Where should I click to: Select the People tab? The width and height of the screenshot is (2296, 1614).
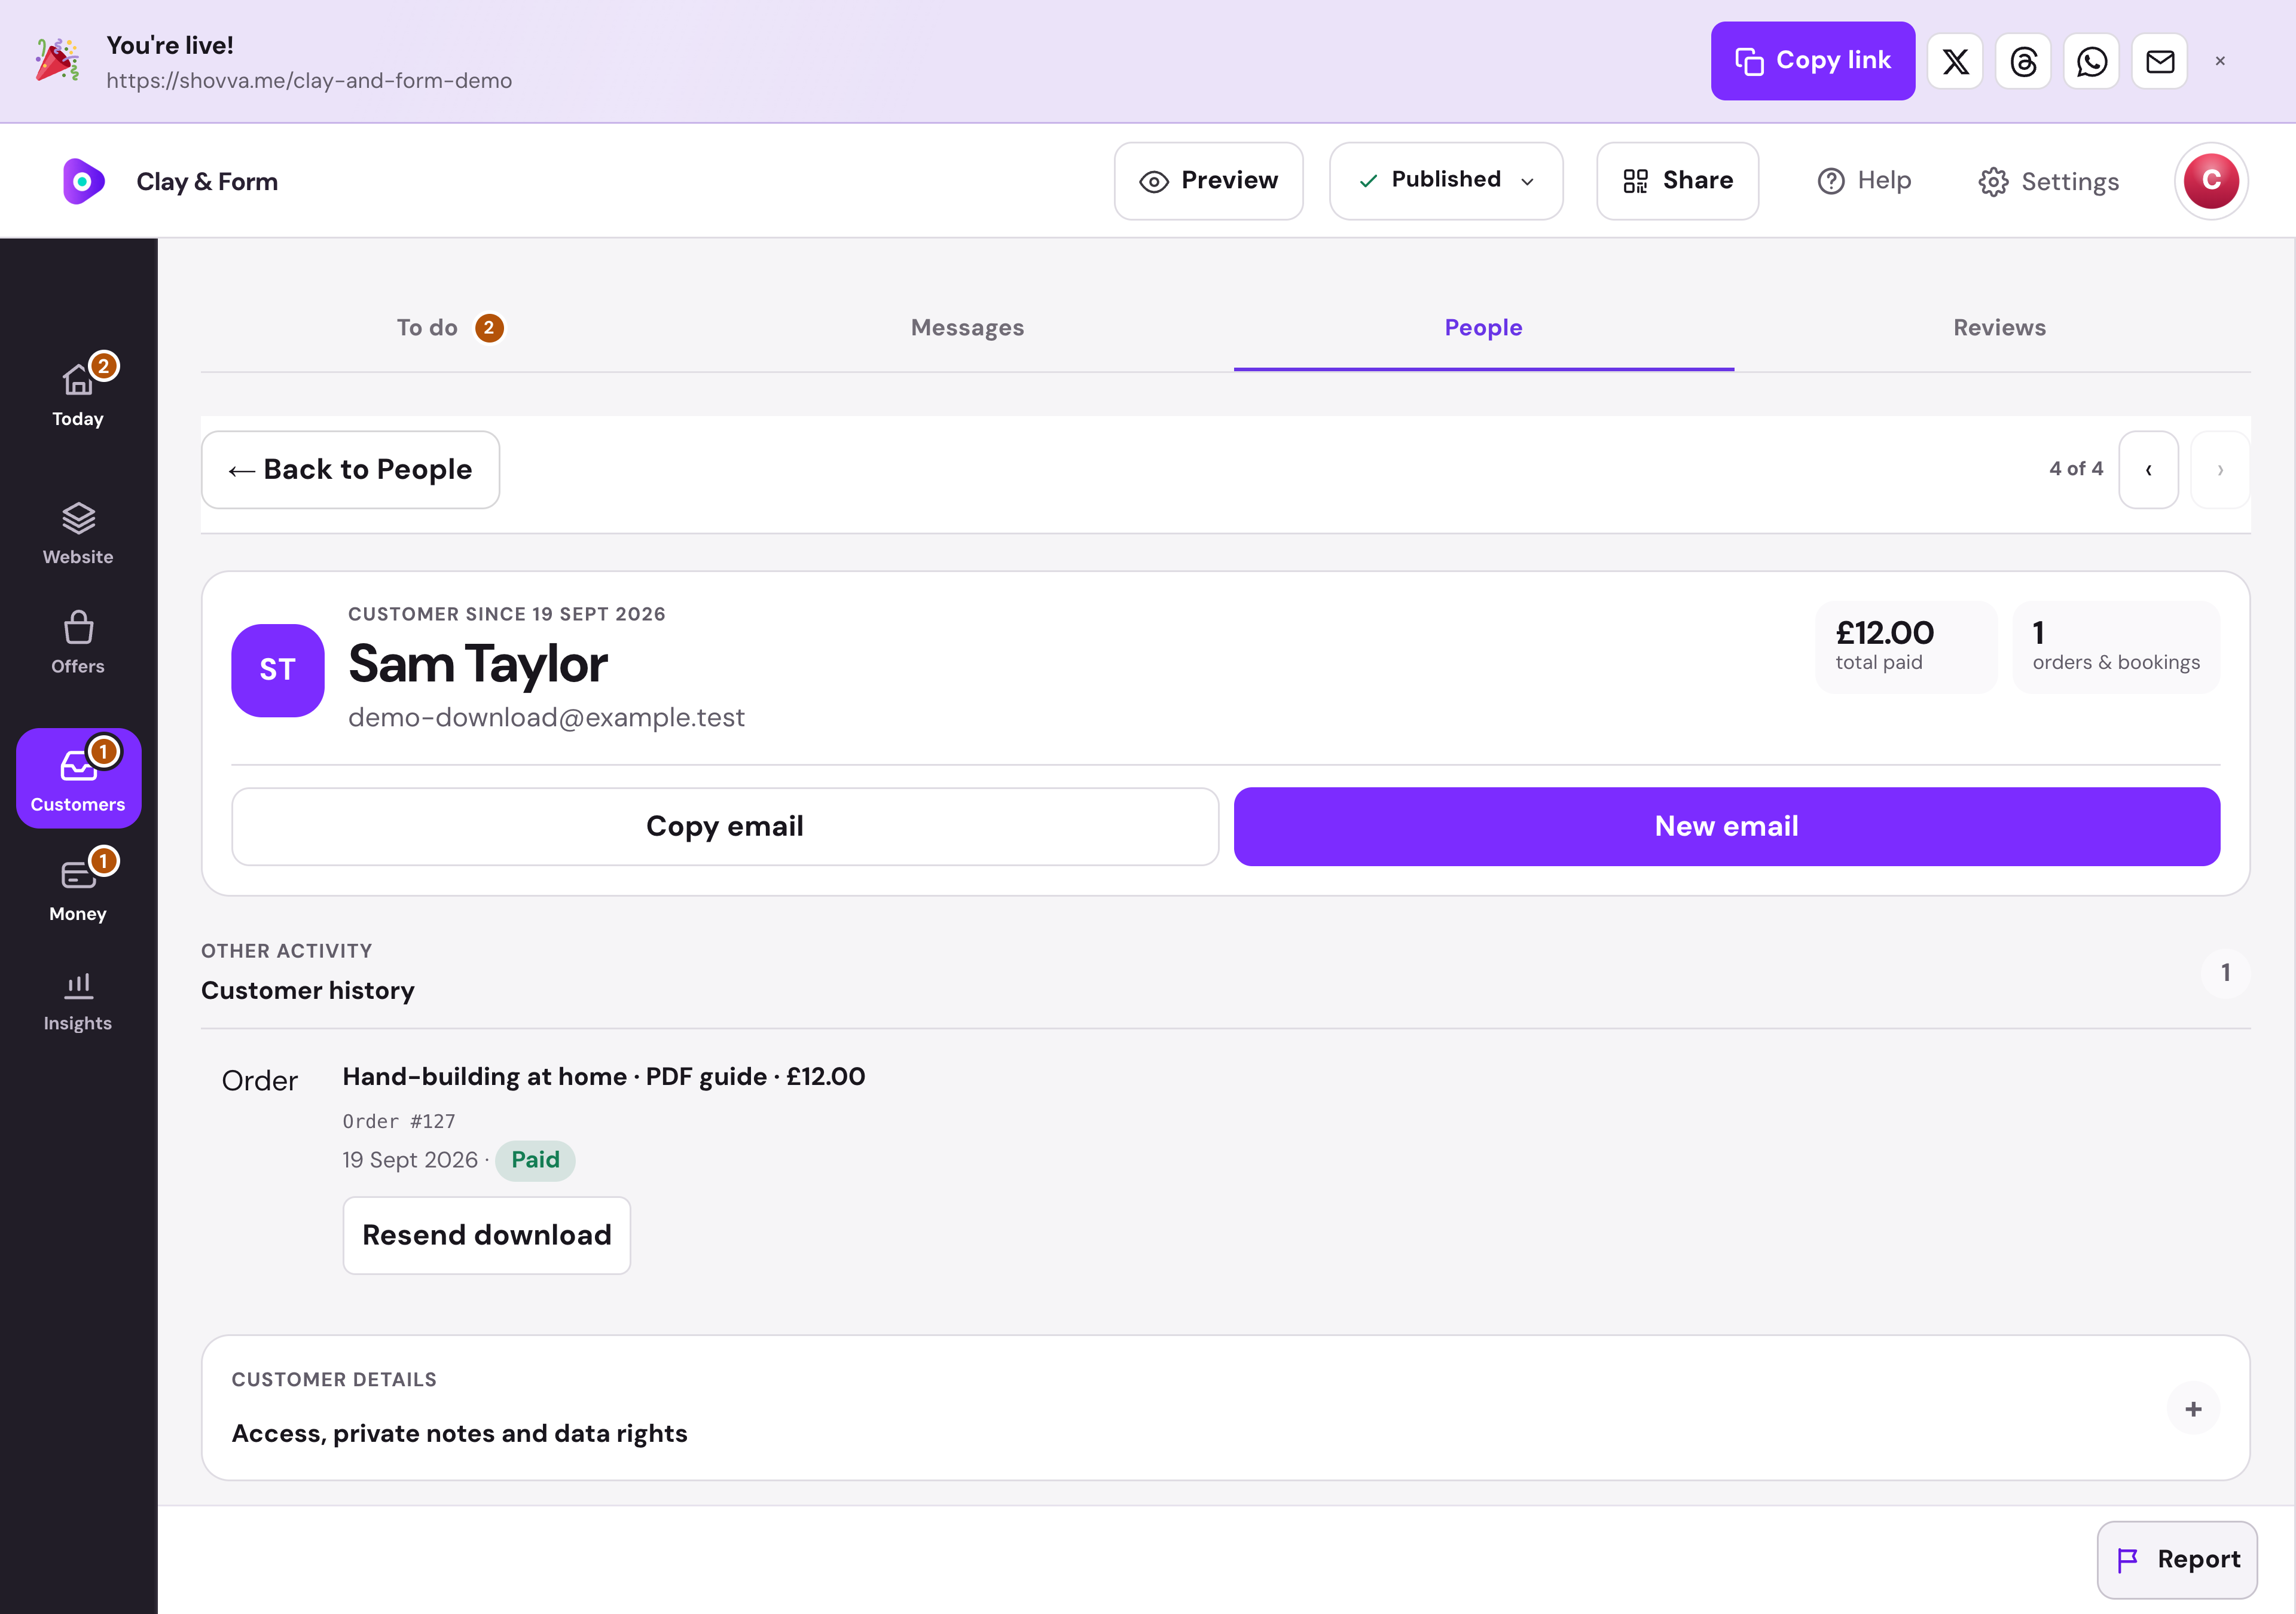(1483, 328)
